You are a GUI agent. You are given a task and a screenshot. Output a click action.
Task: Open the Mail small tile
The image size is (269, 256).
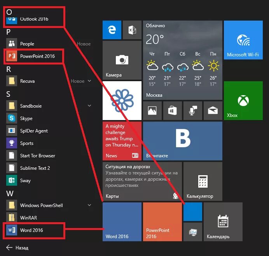point(213,111)
